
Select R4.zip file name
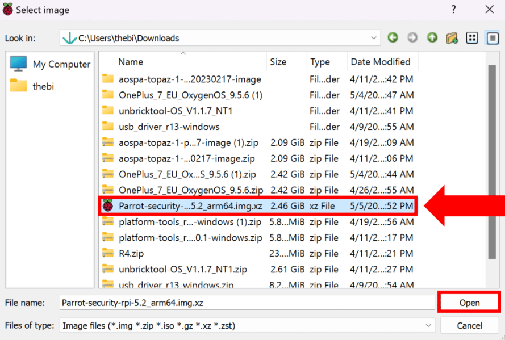coord(131,254)
